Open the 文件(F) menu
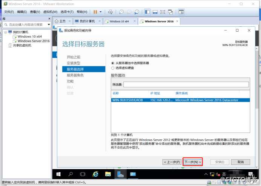The width and height of the screenshot is (261, 186). point(9,12)
